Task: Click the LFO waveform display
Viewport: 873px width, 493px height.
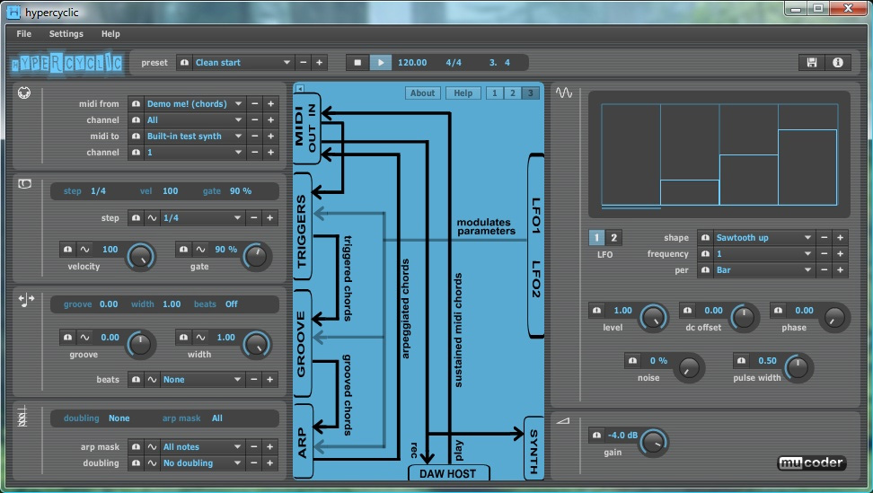Action: pos(719,154)
